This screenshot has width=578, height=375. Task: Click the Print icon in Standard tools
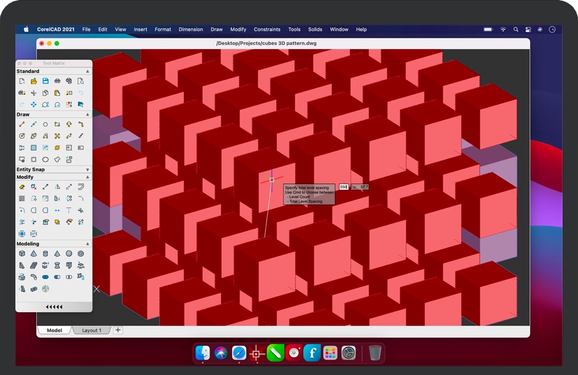tap(57, 81)
